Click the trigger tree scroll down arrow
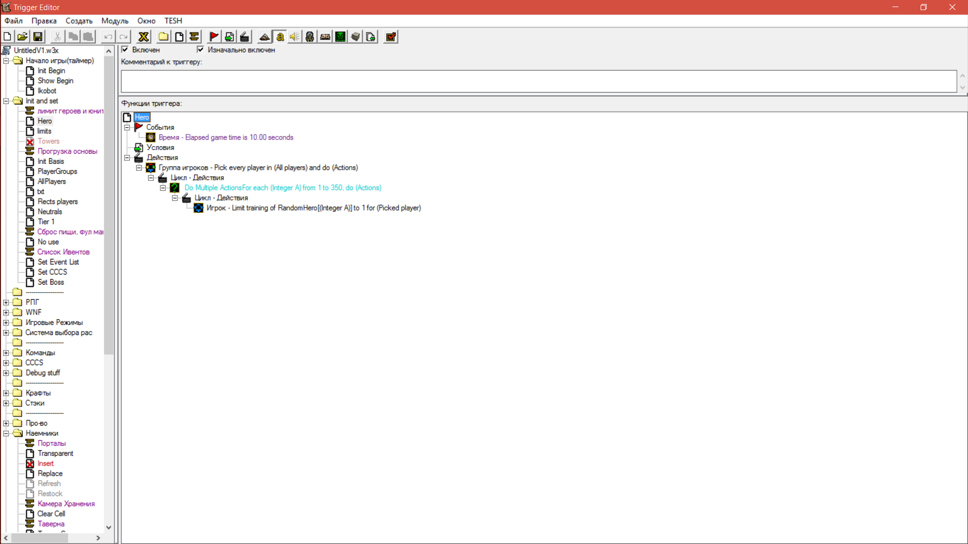 [108, 527]
